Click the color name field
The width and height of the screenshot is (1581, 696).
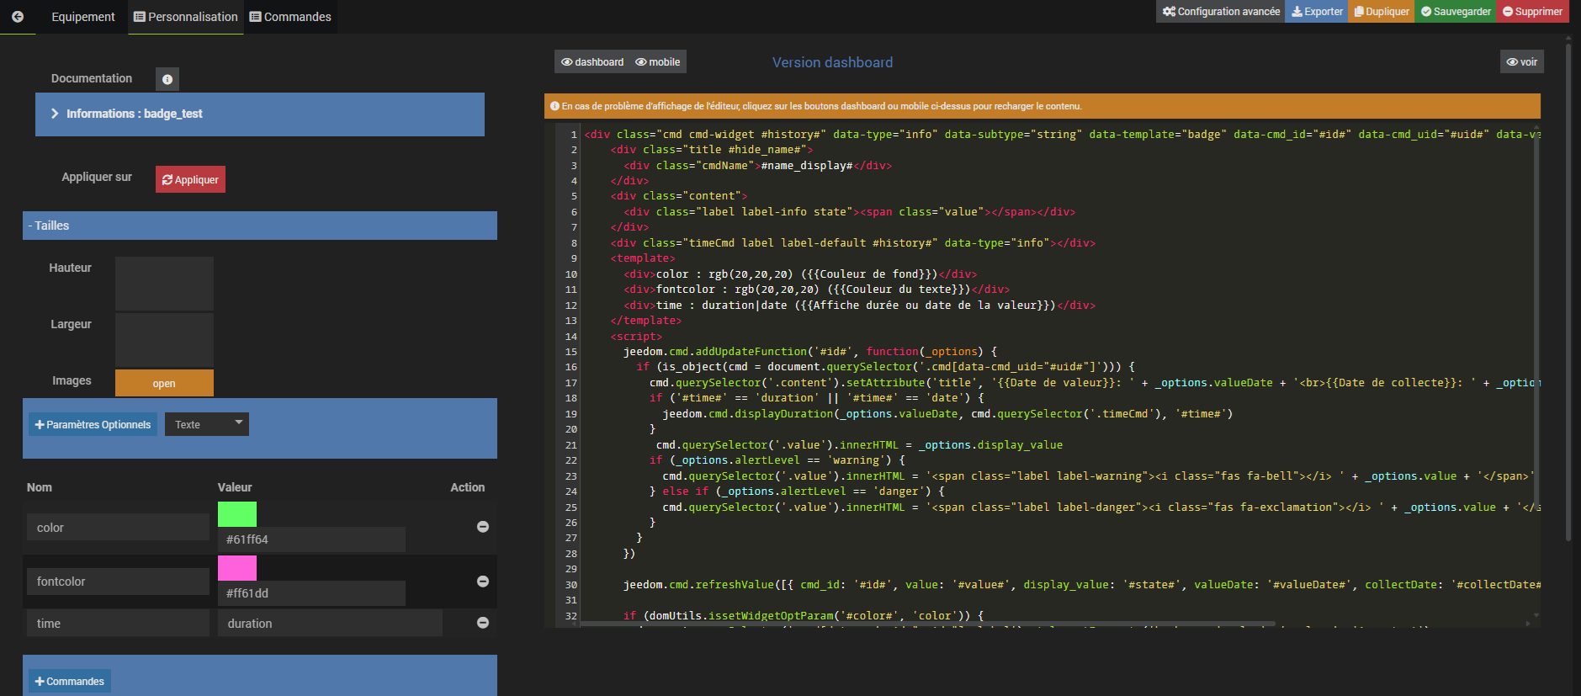point(118,527)
